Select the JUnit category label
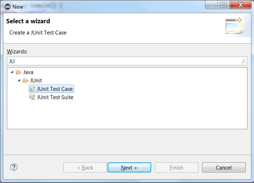 (36, 81)
